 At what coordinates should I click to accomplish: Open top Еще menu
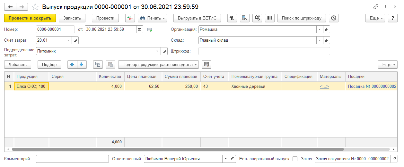pos(375,18)
